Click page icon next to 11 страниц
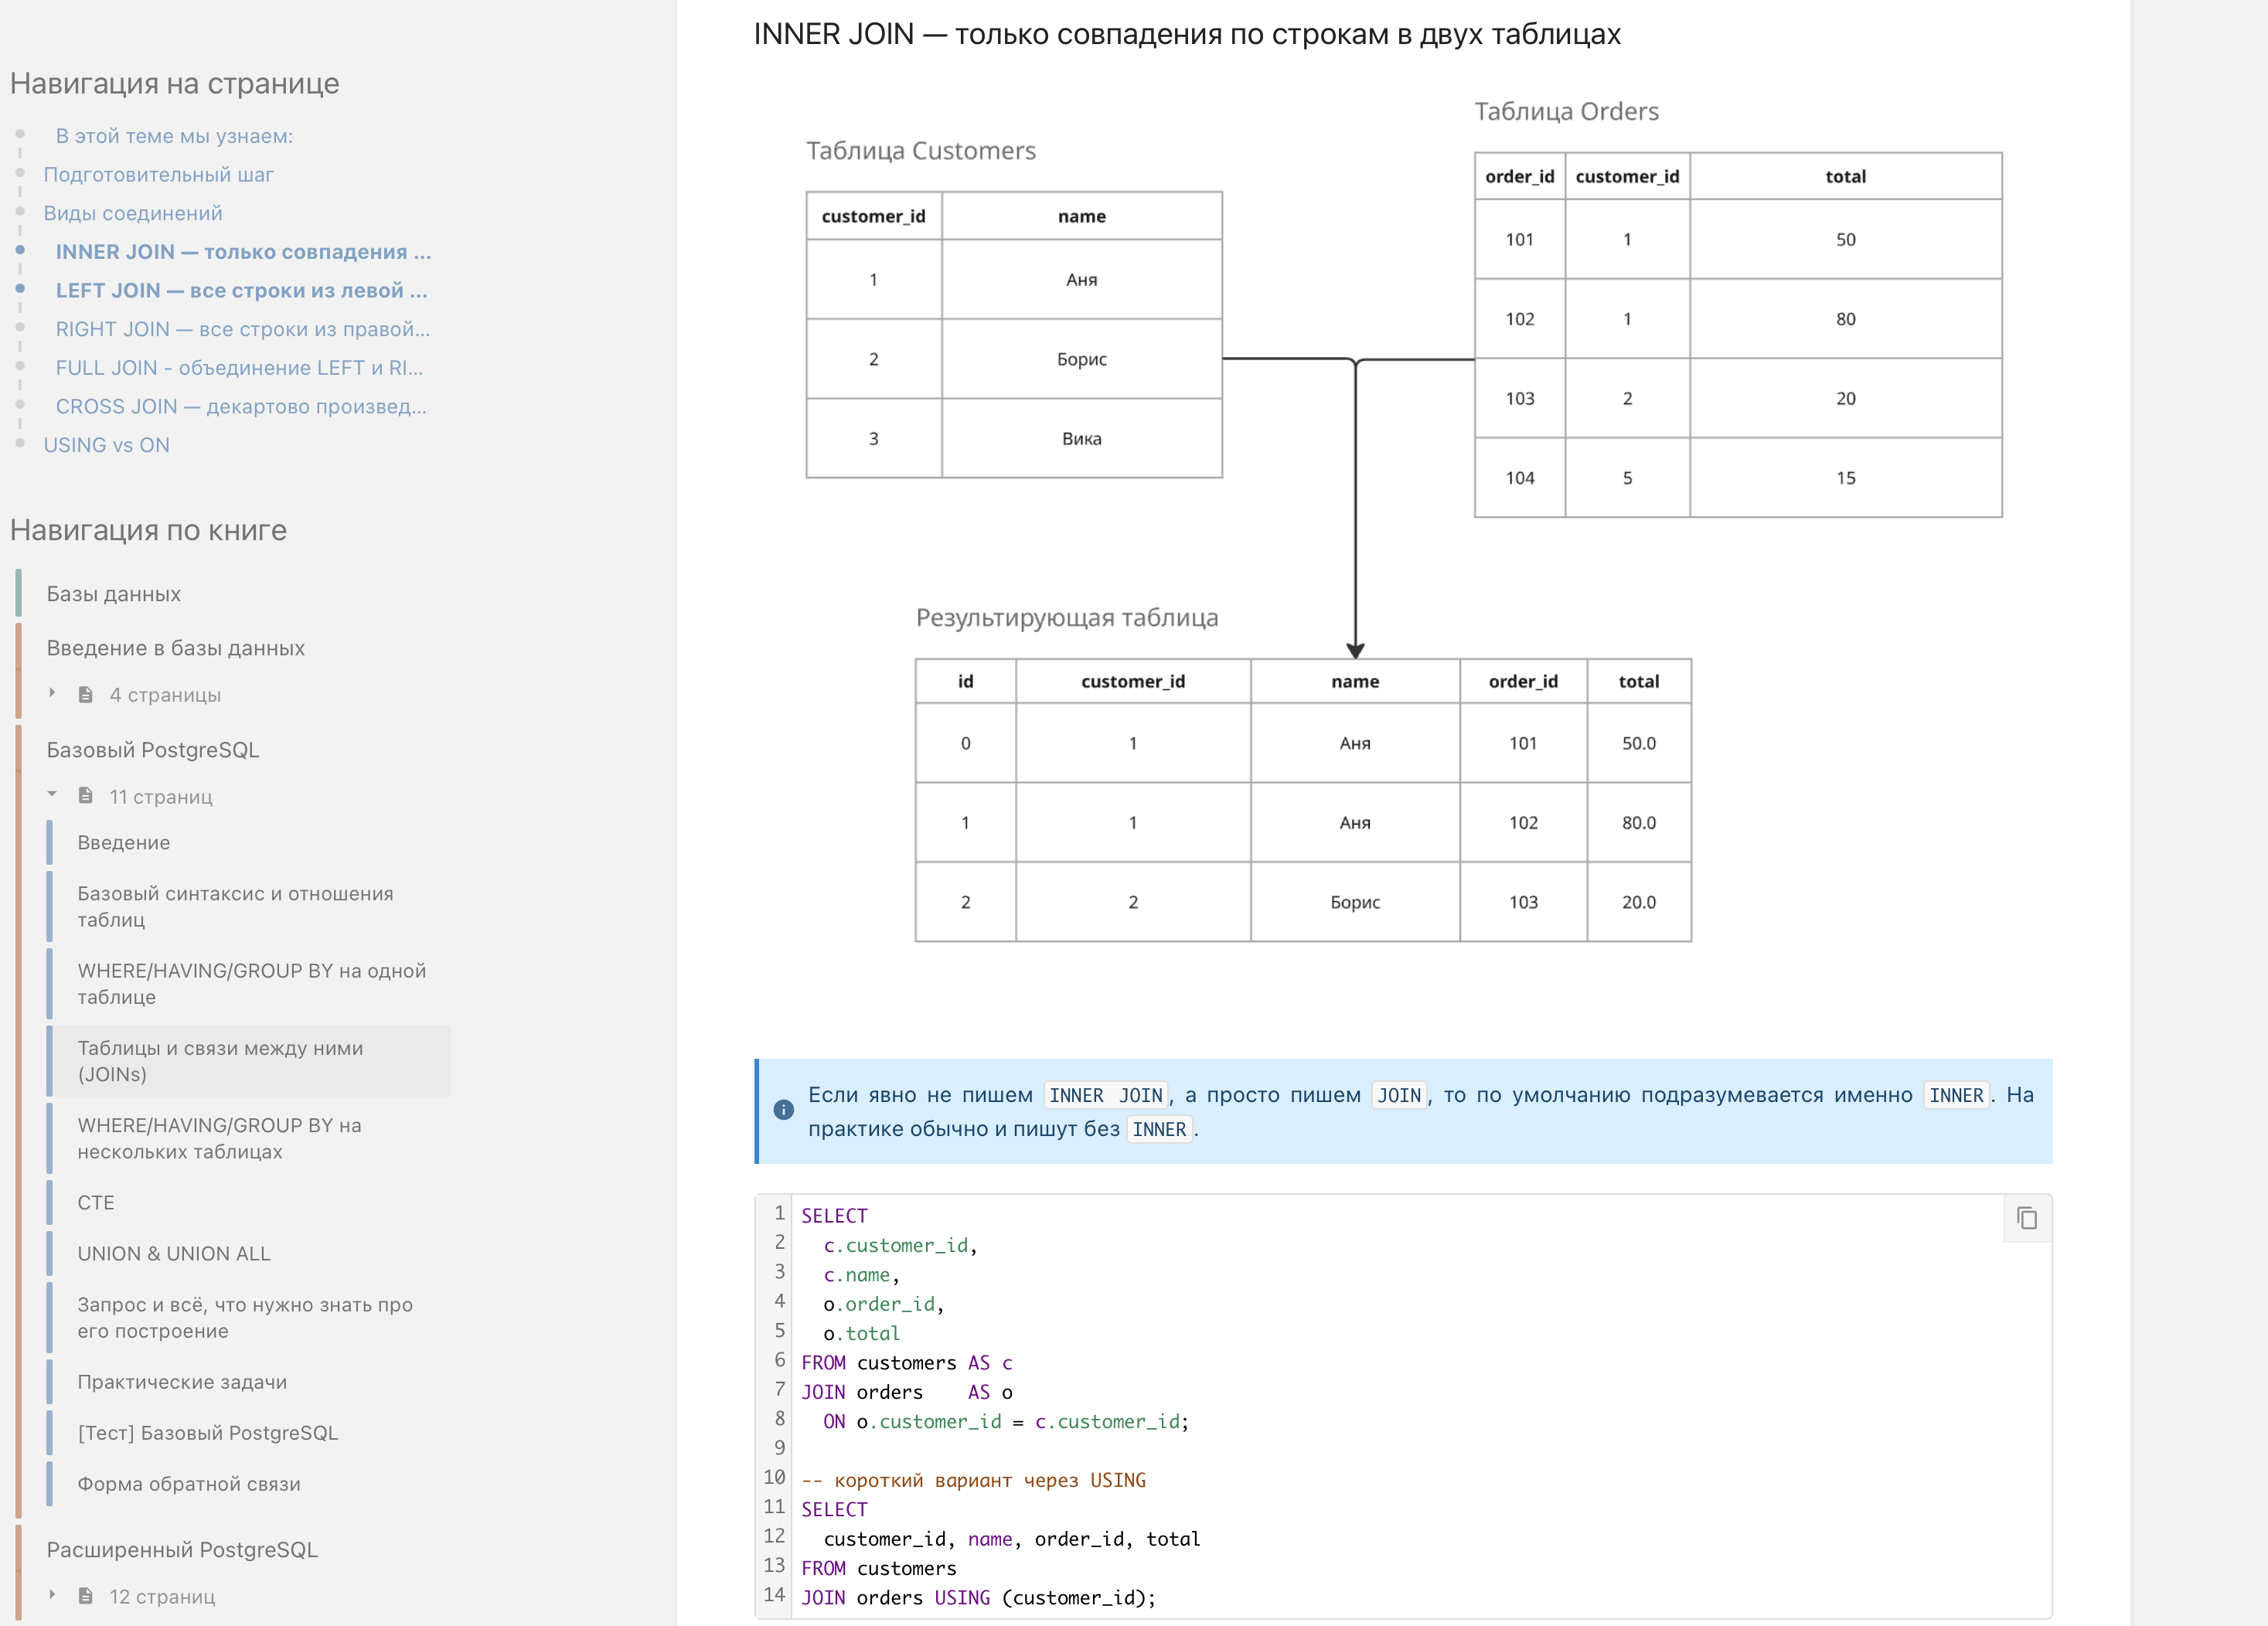Viewport: 2268px width, 1626px height. 86,796
